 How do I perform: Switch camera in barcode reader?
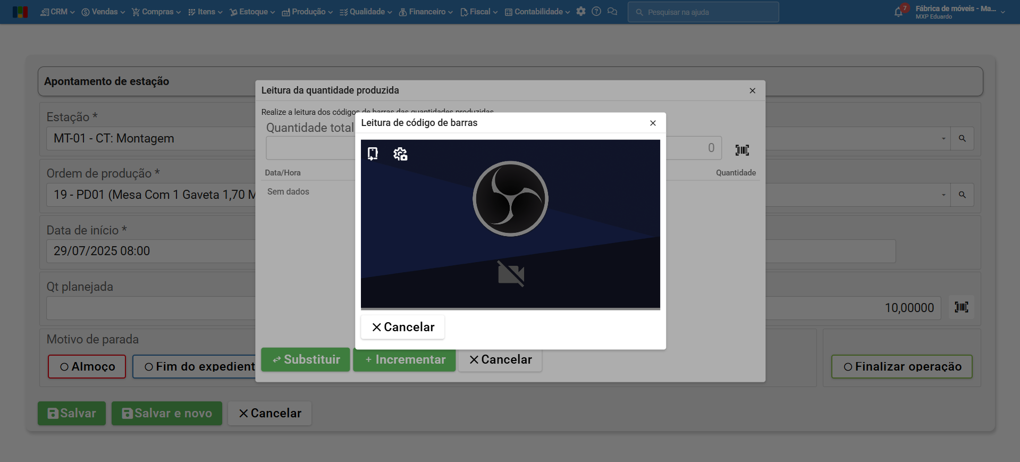pos(373,154)
